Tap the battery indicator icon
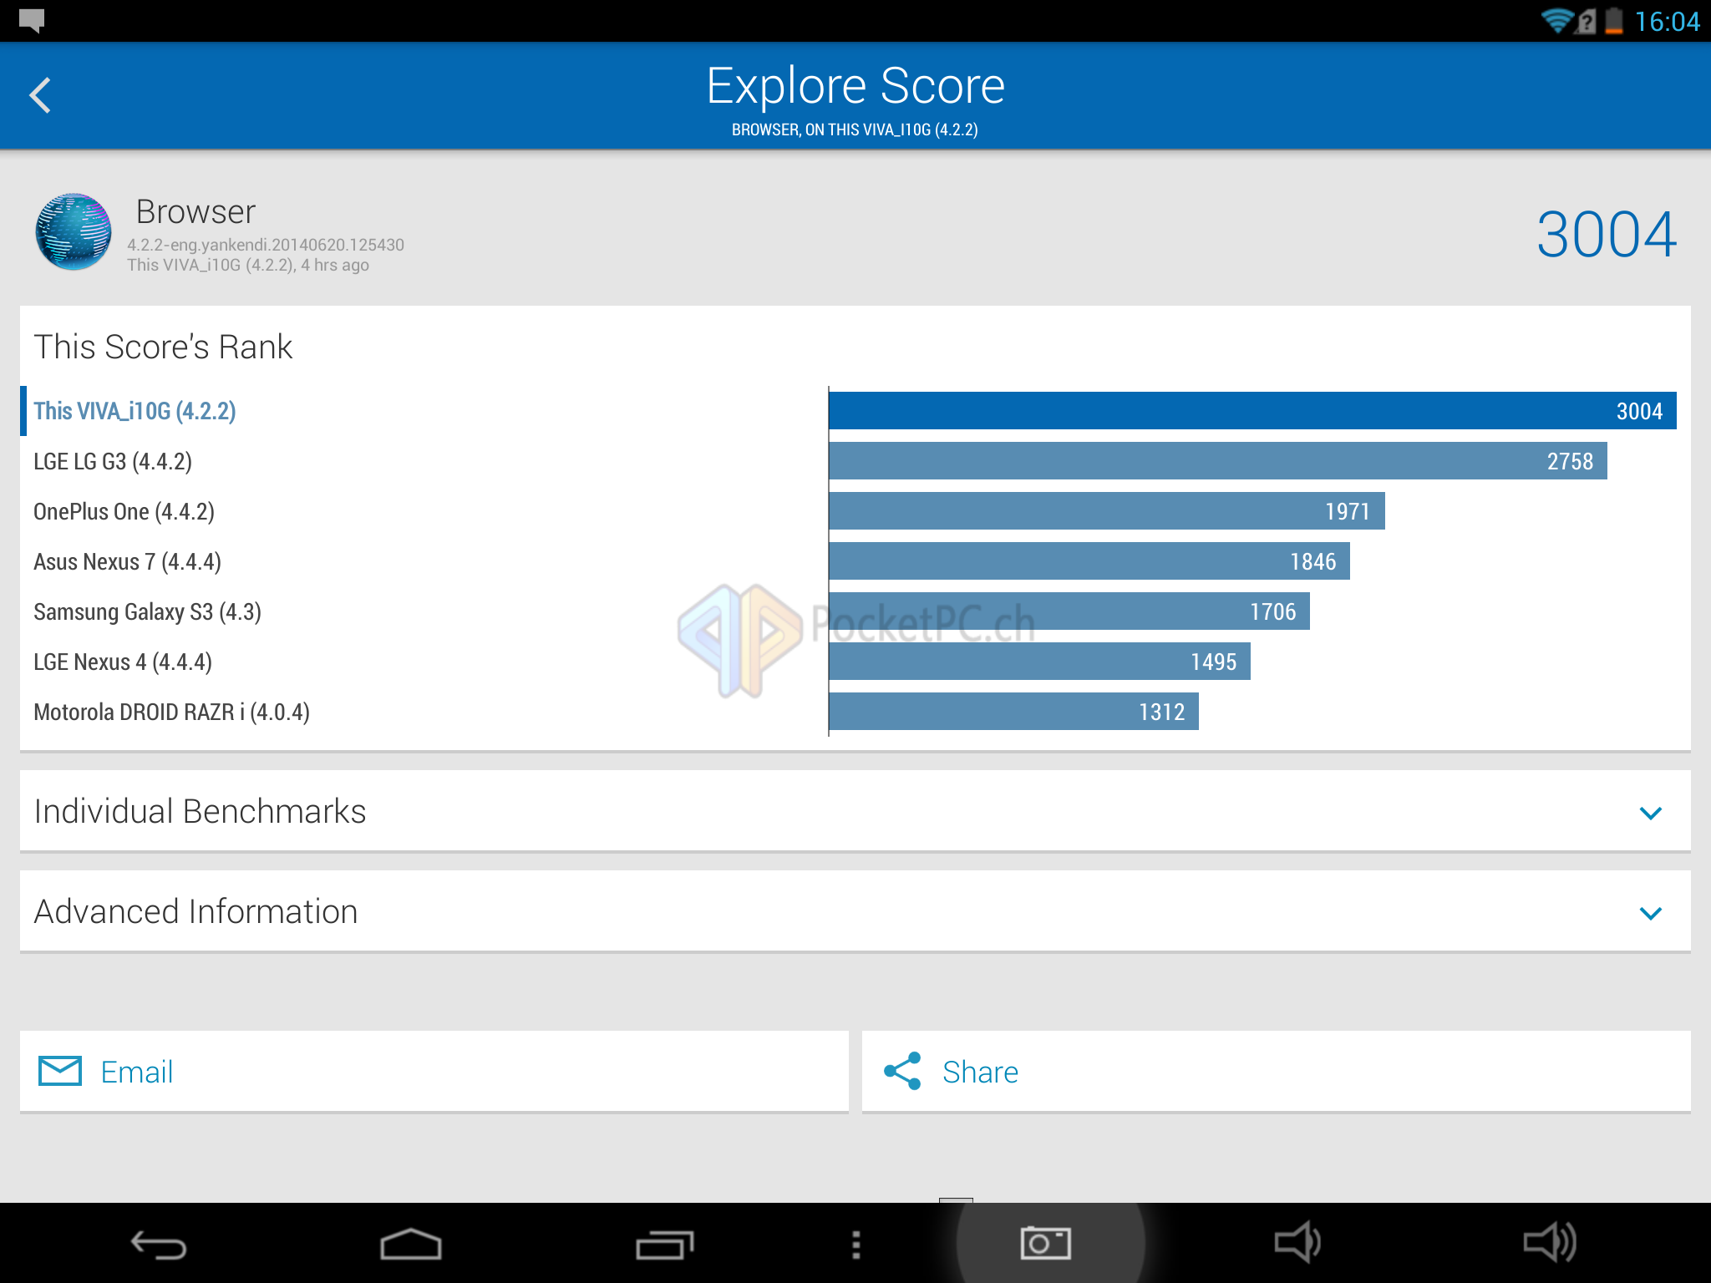 tap(1613, 20)
